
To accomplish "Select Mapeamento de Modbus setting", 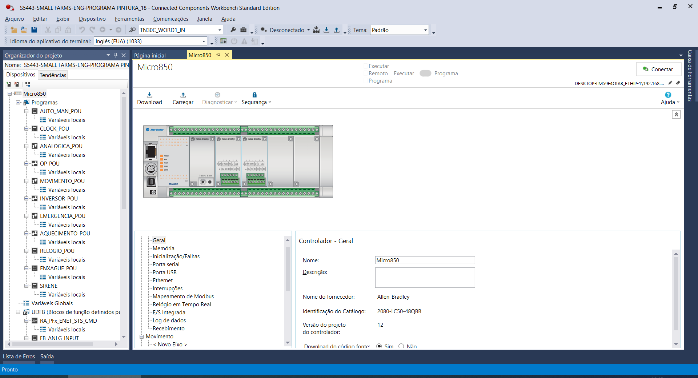I will 183,297.
